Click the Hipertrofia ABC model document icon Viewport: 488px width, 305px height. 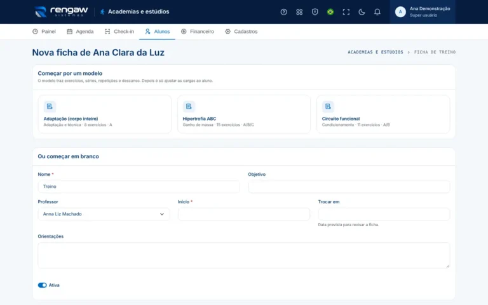(189, 107)
